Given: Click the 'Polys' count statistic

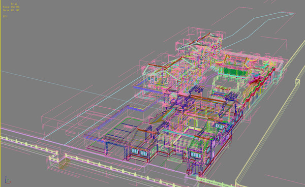Looking at the screenshot, I should pos(11,7).
